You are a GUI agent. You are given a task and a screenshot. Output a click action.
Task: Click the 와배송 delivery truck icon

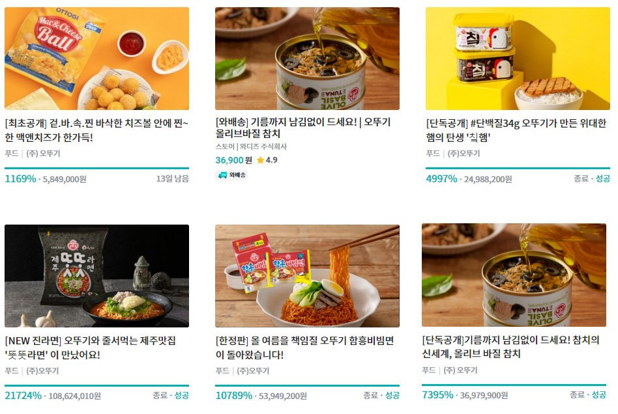pos(222,175)
